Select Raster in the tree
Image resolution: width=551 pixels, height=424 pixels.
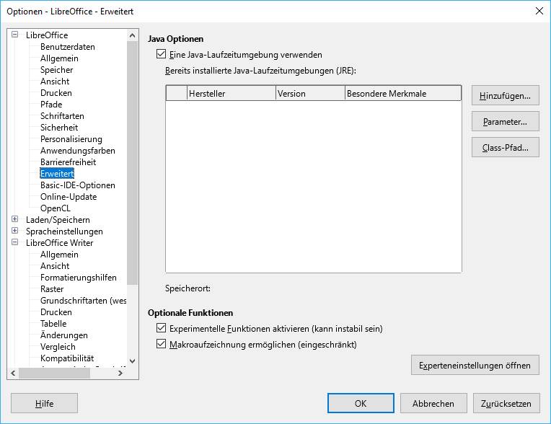point(52,289)
